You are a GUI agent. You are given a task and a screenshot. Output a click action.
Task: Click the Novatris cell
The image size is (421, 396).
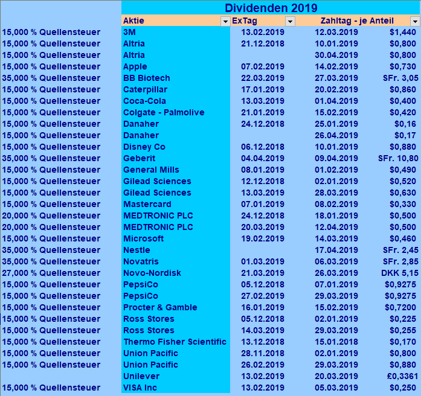click(x=176, y=261)
